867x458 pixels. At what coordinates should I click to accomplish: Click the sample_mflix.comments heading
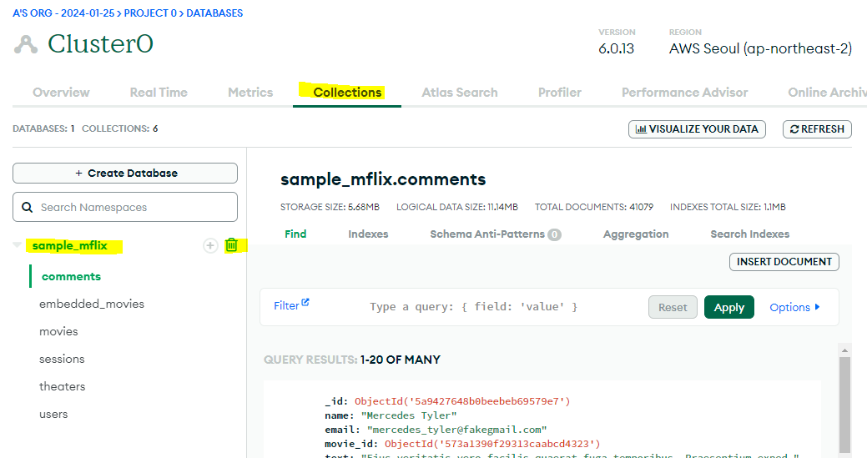[x=383, y=179]
